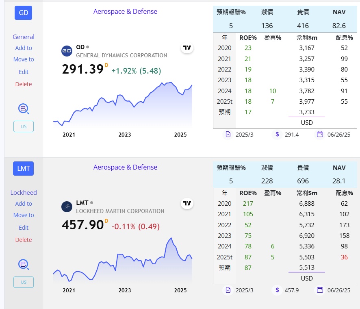The height and width of the screenshot is (309, 360).
Task: Edit the GD entry
Action: (24, 72)
